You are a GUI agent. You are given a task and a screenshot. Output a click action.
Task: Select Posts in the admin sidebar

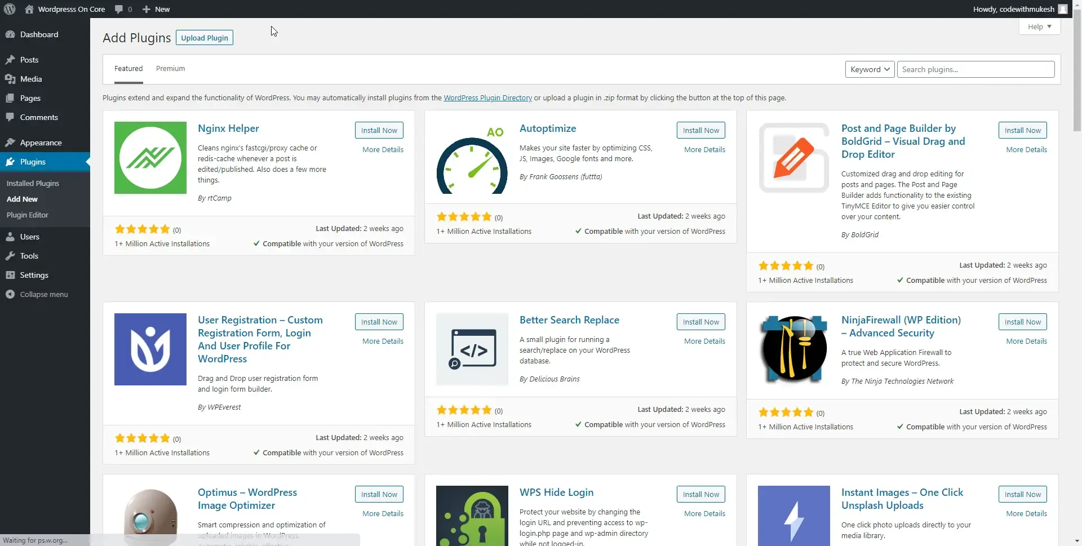click(x=28, y=59)
